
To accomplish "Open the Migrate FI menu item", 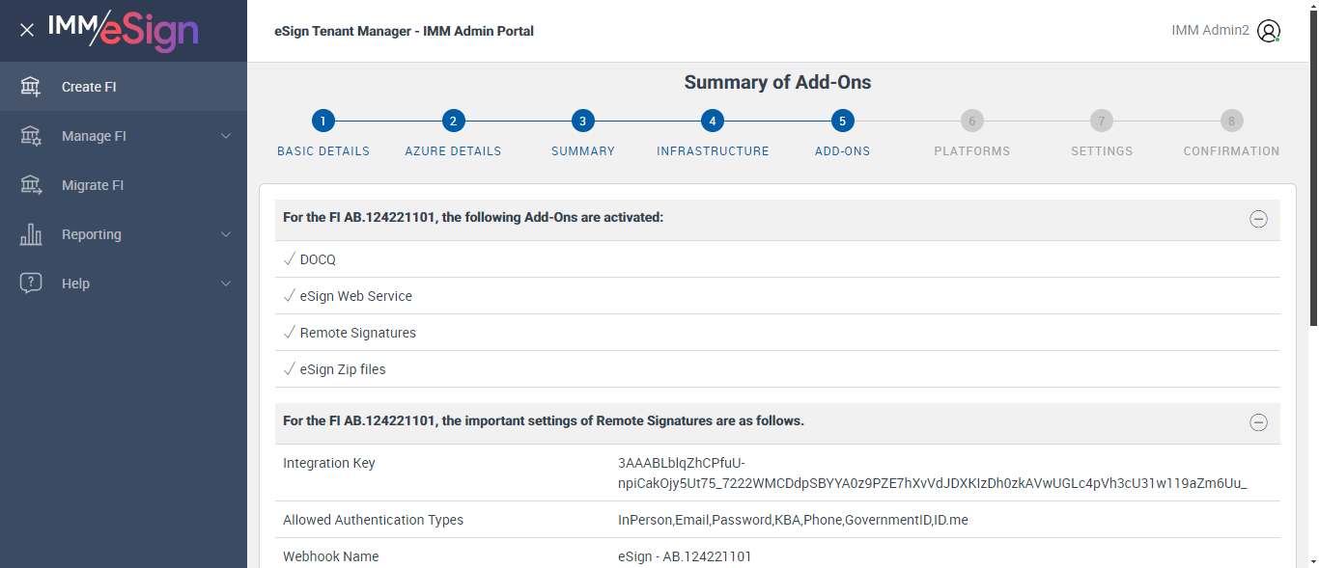I will point(93,185).
